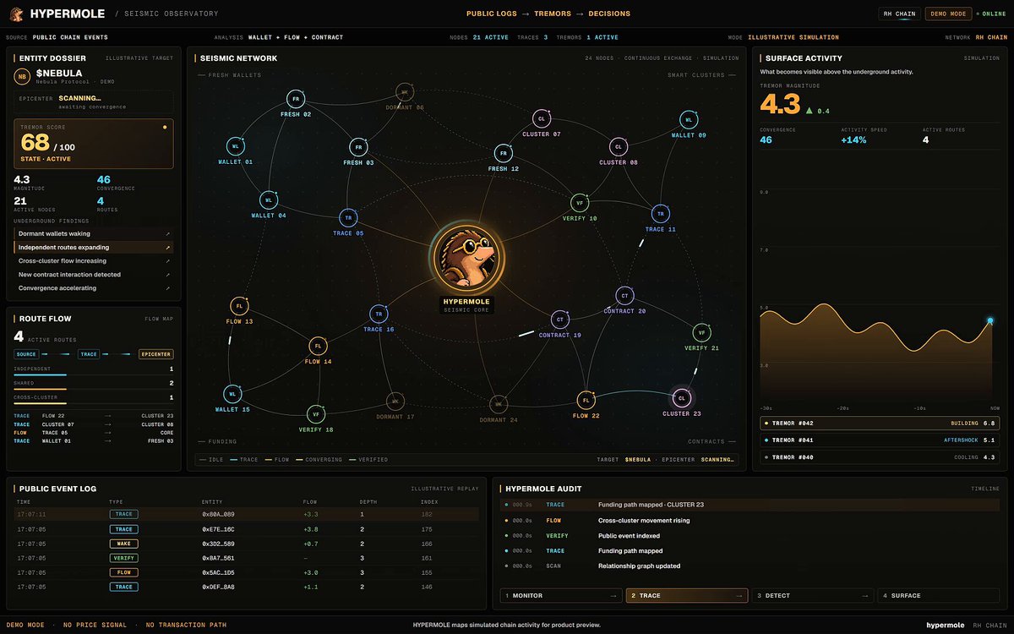Click the DEMO MODE button in header
The width and height of the screenshot is (1014, 634).
pos(948,14)
